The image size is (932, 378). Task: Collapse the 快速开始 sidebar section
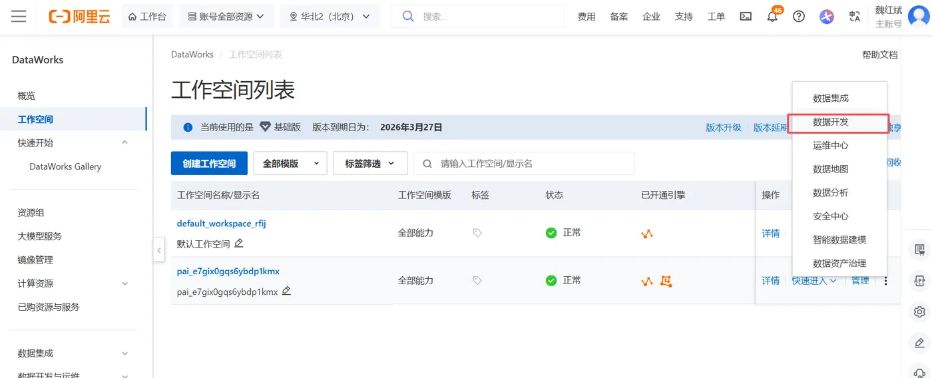(x=124, y=142)
